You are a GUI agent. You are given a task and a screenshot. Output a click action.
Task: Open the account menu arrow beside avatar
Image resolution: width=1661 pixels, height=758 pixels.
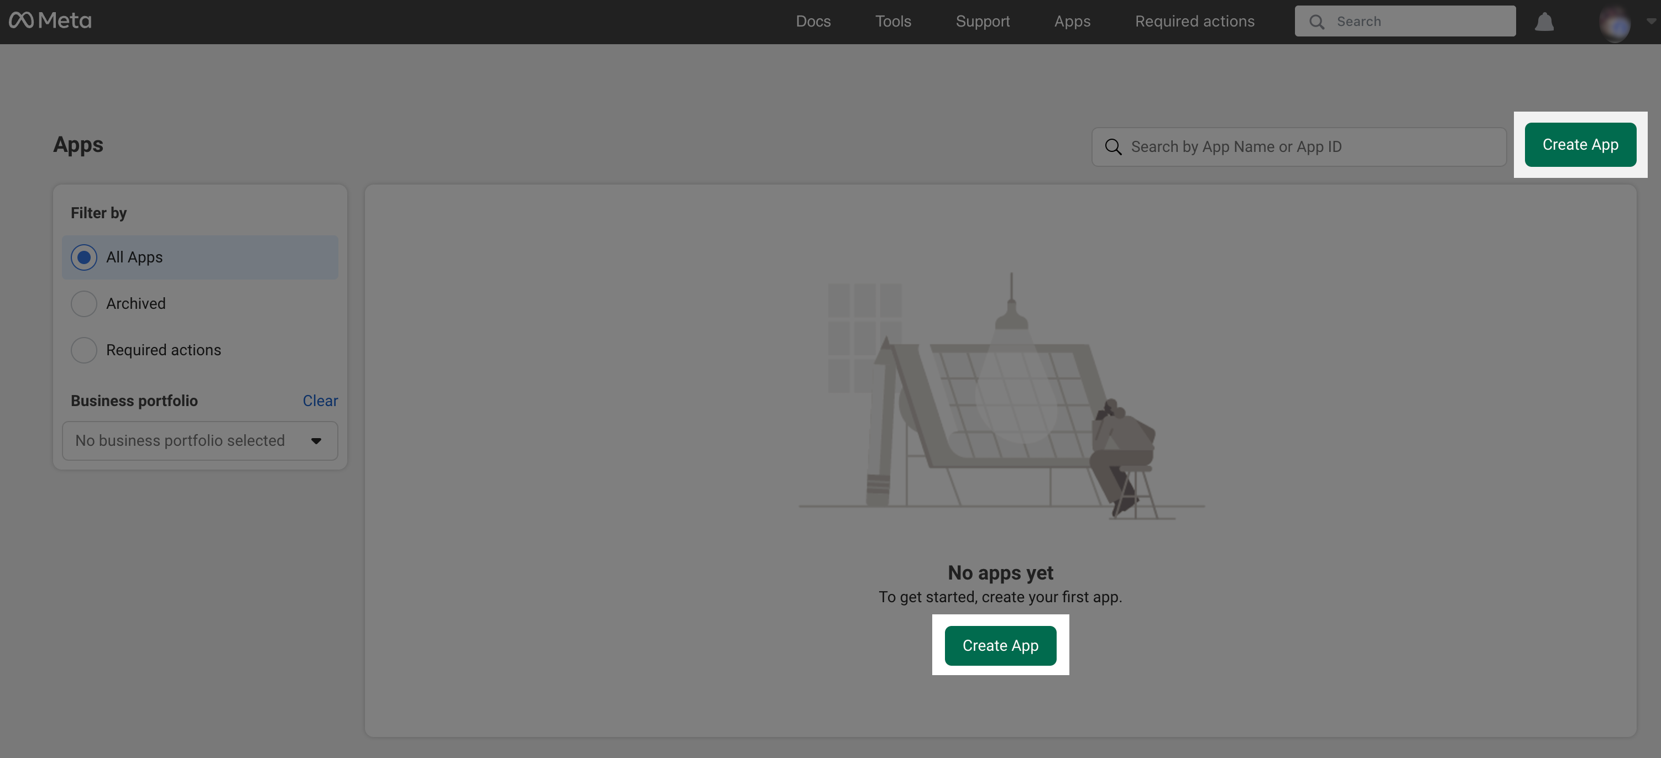coord(1650,21)
